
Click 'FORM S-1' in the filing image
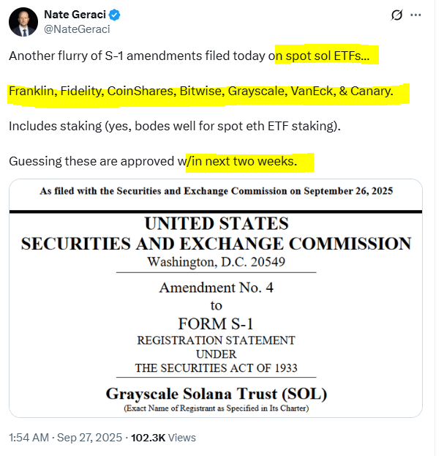coord(217,323)
